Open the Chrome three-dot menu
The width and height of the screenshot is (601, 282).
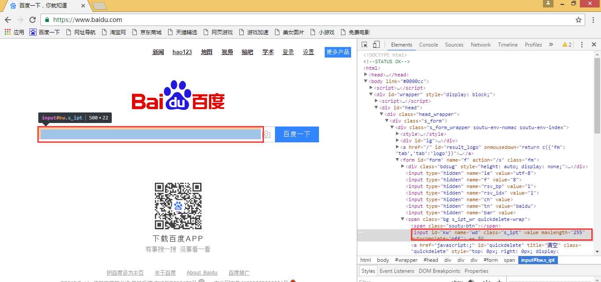tap(592, 20)
